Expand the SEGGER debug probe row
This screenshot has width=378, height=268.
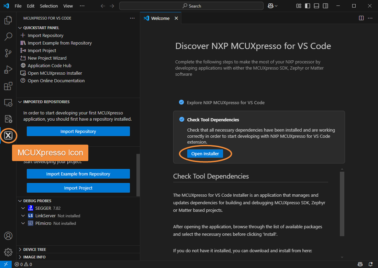[23, 208]
